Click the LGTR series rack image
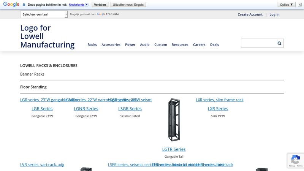The width and height of the screenshot is (304, 171). [174, 120]
